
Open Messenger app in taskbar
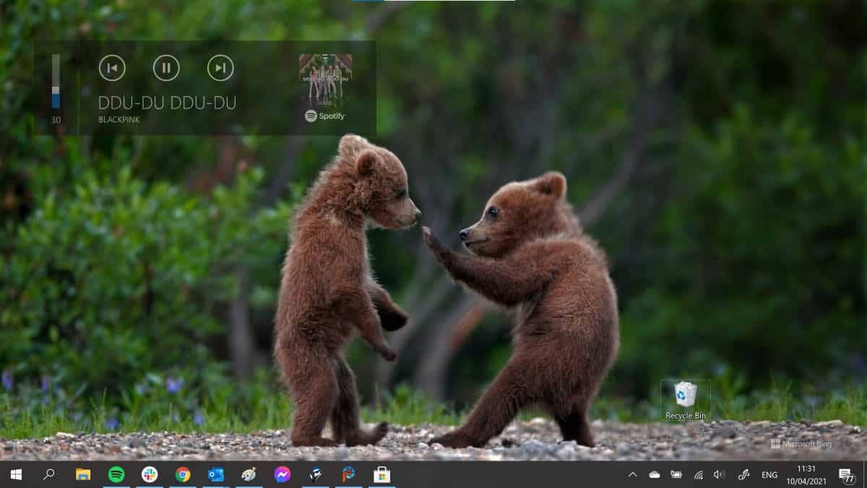point(282,474)
